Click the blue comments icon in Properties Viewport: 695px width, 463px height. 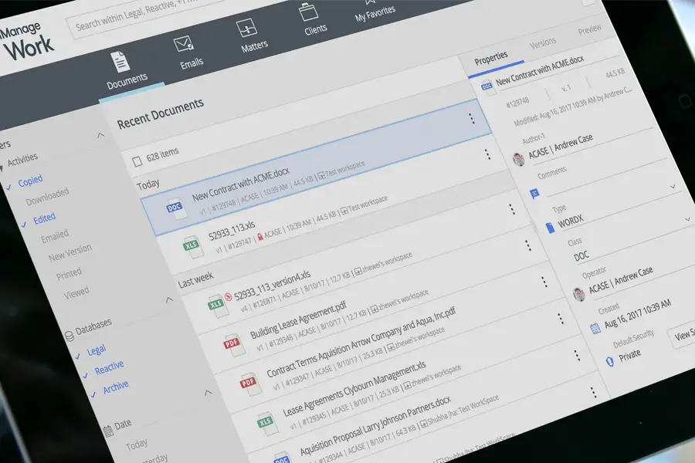coord(534,194)
